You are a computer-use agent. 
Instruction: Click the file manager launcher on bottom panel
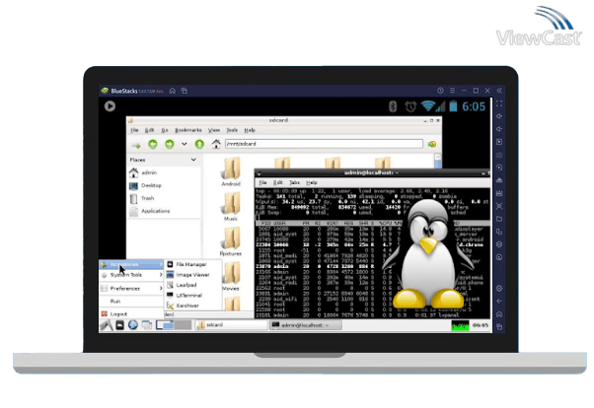pos(119,325)
